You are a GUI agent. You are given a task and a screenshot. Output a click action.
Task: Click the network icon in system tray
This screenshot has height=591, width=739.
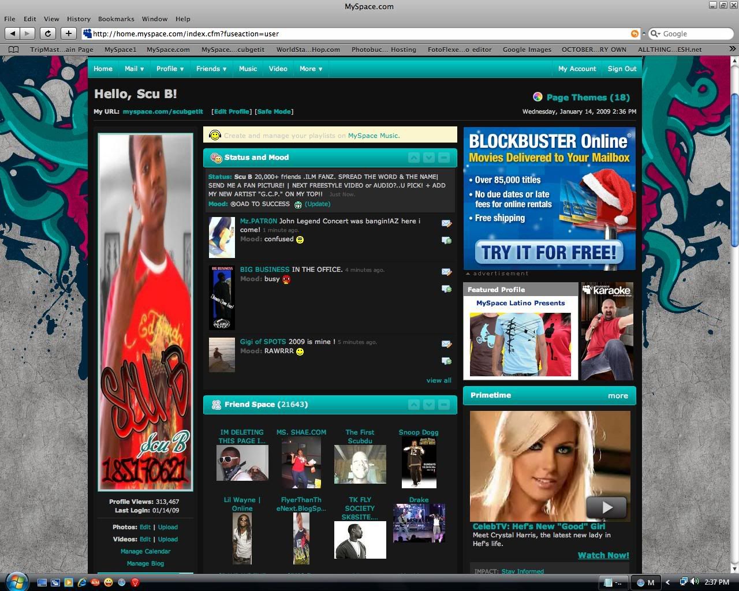coord(684,582)
